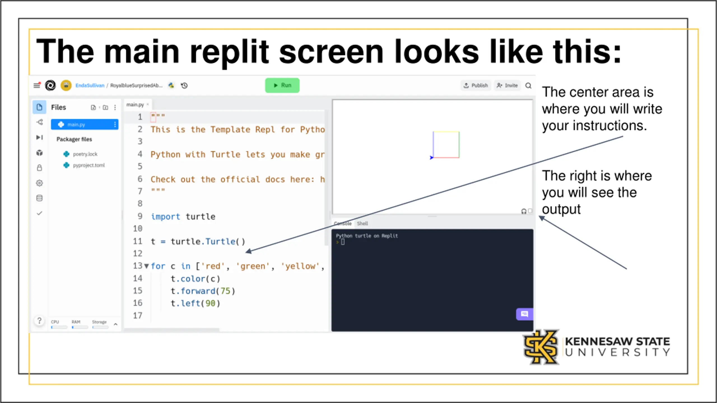Open the debugger play-step sidebar icon
The height and width of the screenshot is (403, 717).
[x=39, y=137]
